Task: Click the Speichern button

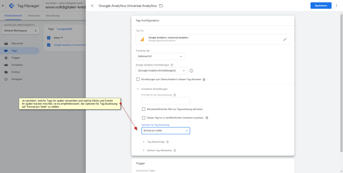Action: pyautogui.click(x=321, y=6)
